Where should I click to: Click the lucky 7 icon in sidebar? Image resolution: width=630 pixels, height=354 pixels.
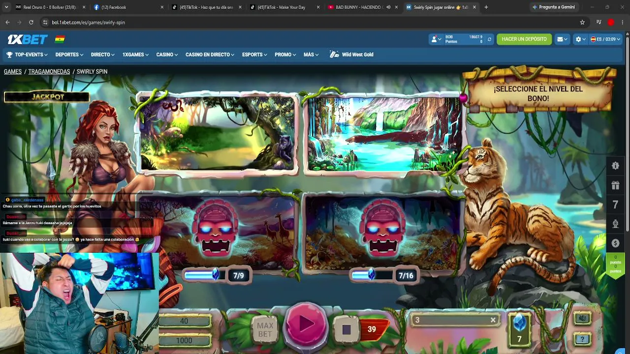click(615, 205)
